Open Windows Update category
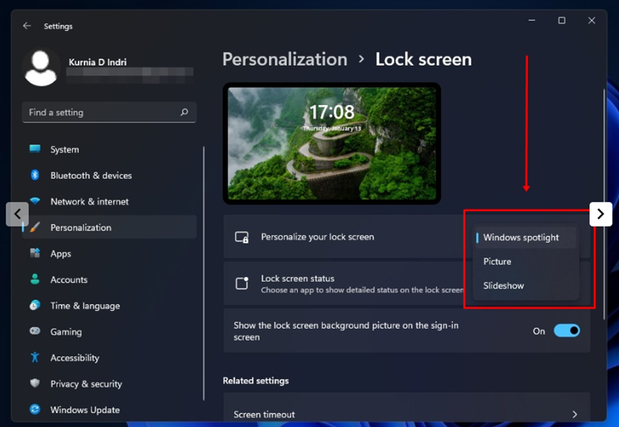This screenshot has width=619, height=427. tap(109, 410)
